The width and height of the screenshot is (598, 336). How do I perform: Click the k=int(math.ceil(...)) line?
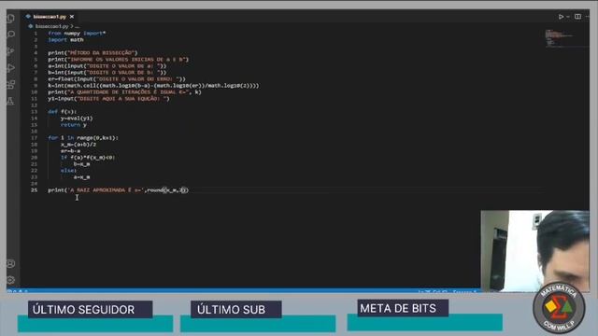[153, 85]
